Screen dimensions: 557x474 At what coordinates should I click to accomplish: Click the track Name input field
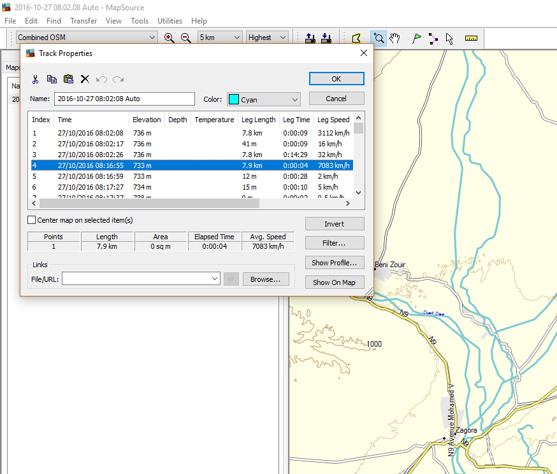pos(124,99)
